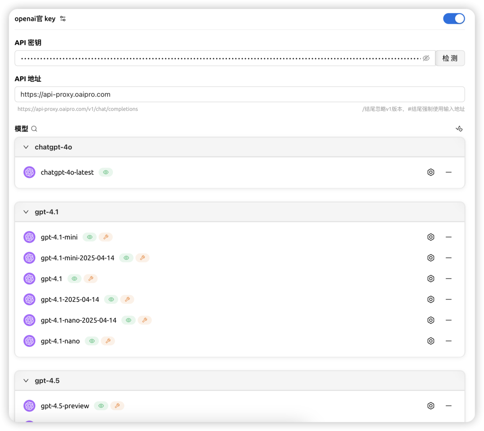Screen dimensions: 484x431
Task: Reveal the hidden API key with eye icon
Action: point(426,58)
